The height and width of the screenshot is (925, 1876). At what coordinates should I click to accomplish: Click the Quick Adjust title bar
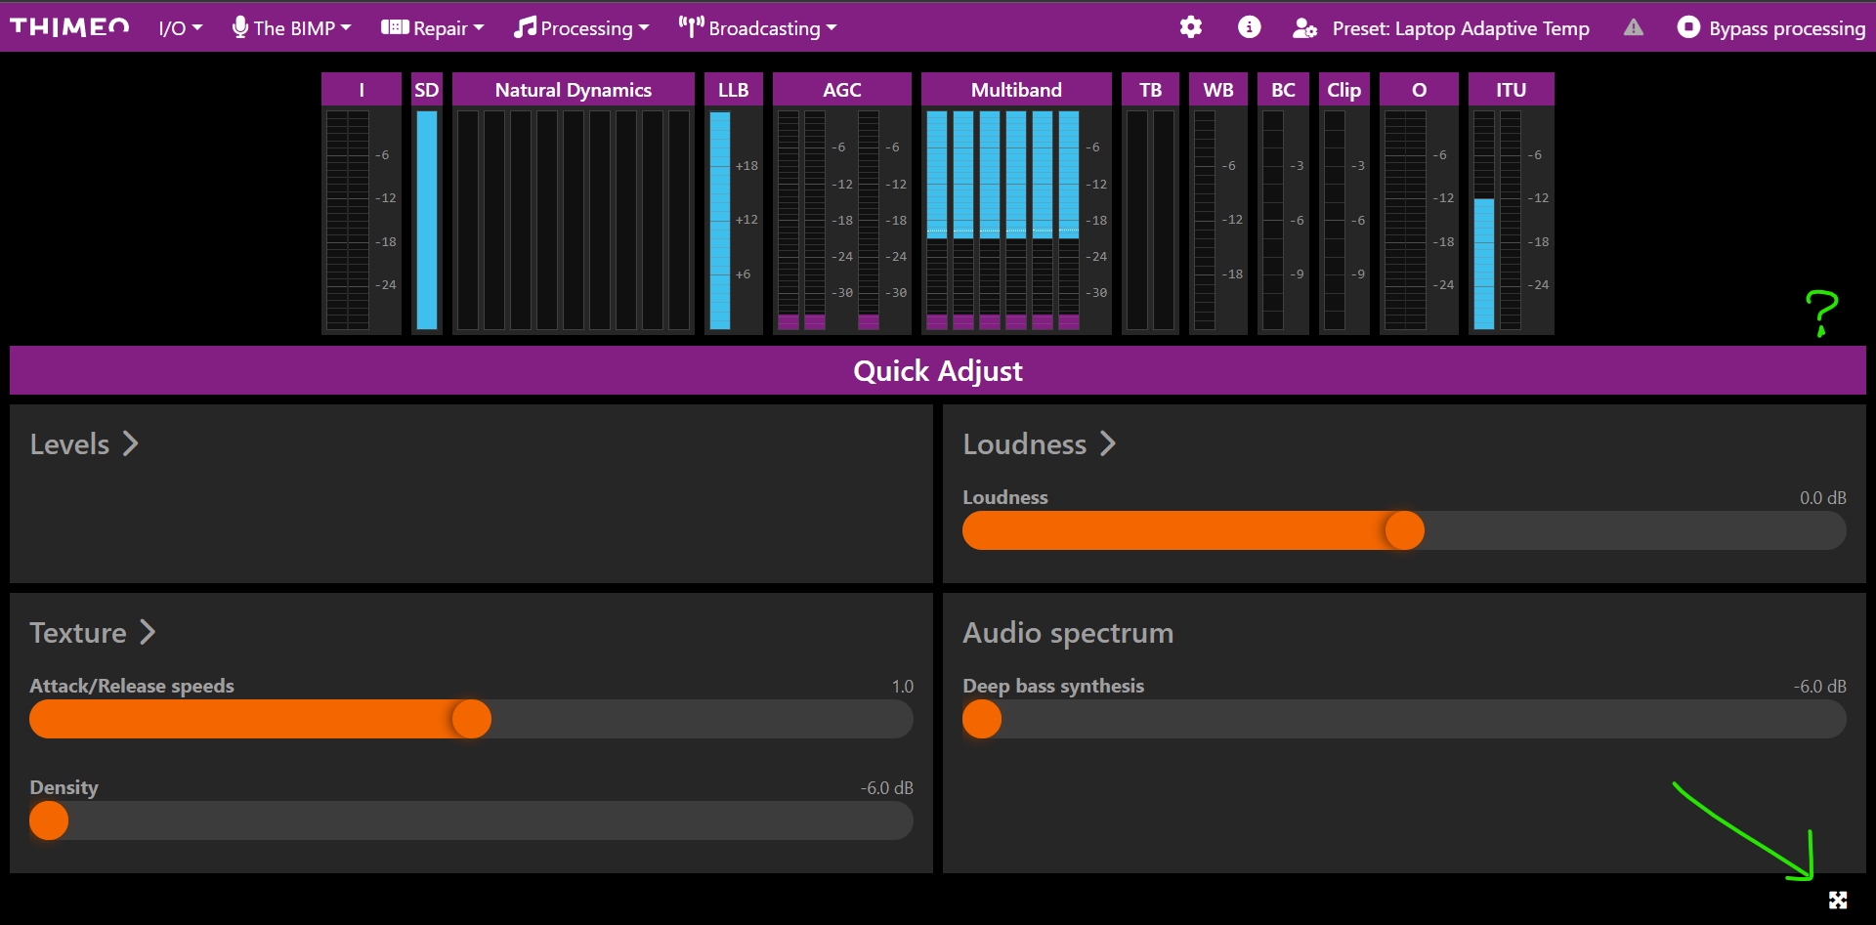click(x=938, y=370)
